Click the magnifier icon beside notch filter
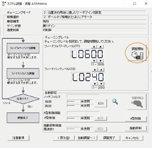 tap(115, 101)
